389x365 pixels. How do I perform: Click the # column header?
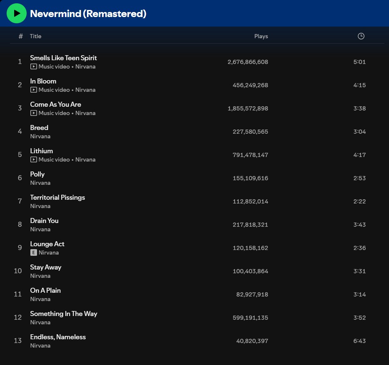(20, 36)
